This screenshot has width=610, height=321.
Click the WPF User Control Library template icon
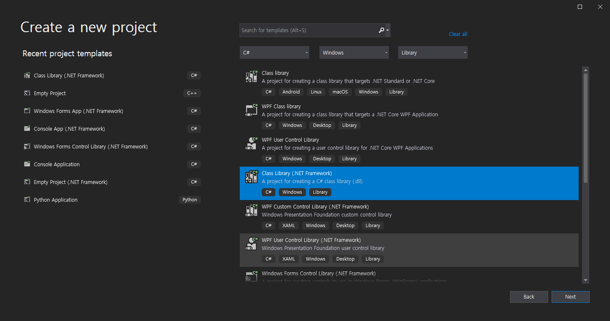click(252, 143)
